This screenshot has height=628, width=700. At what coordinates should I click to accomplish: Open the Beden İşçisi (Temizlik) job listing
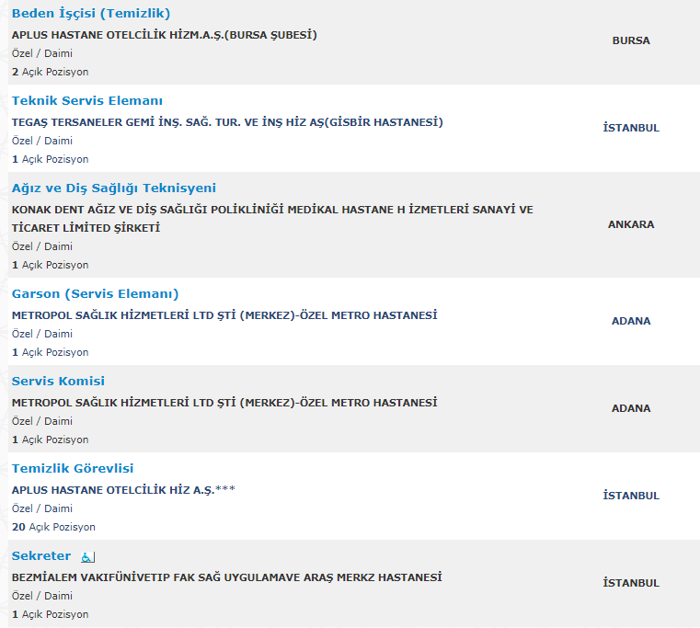click(91, 14)
